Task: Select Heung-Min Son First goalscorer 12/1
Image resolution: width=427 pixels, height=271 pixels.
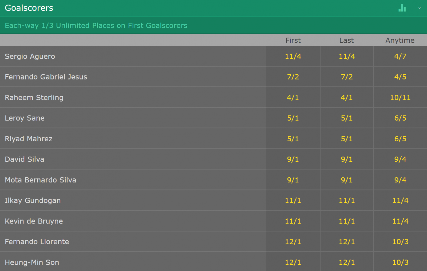Action: pos(293,262)
